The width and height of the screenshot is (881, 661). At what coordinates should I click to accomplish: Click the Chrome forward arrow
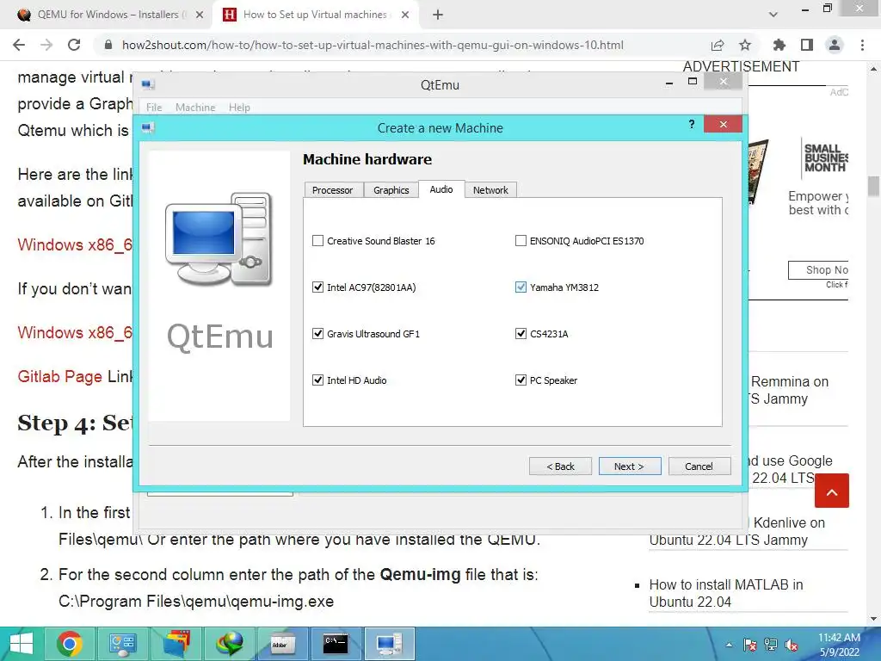(x=46, y=45)
